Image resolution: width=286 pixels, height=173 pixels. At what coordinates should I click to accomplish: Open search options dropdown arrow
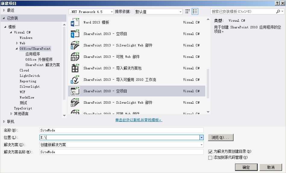[282, 11]
